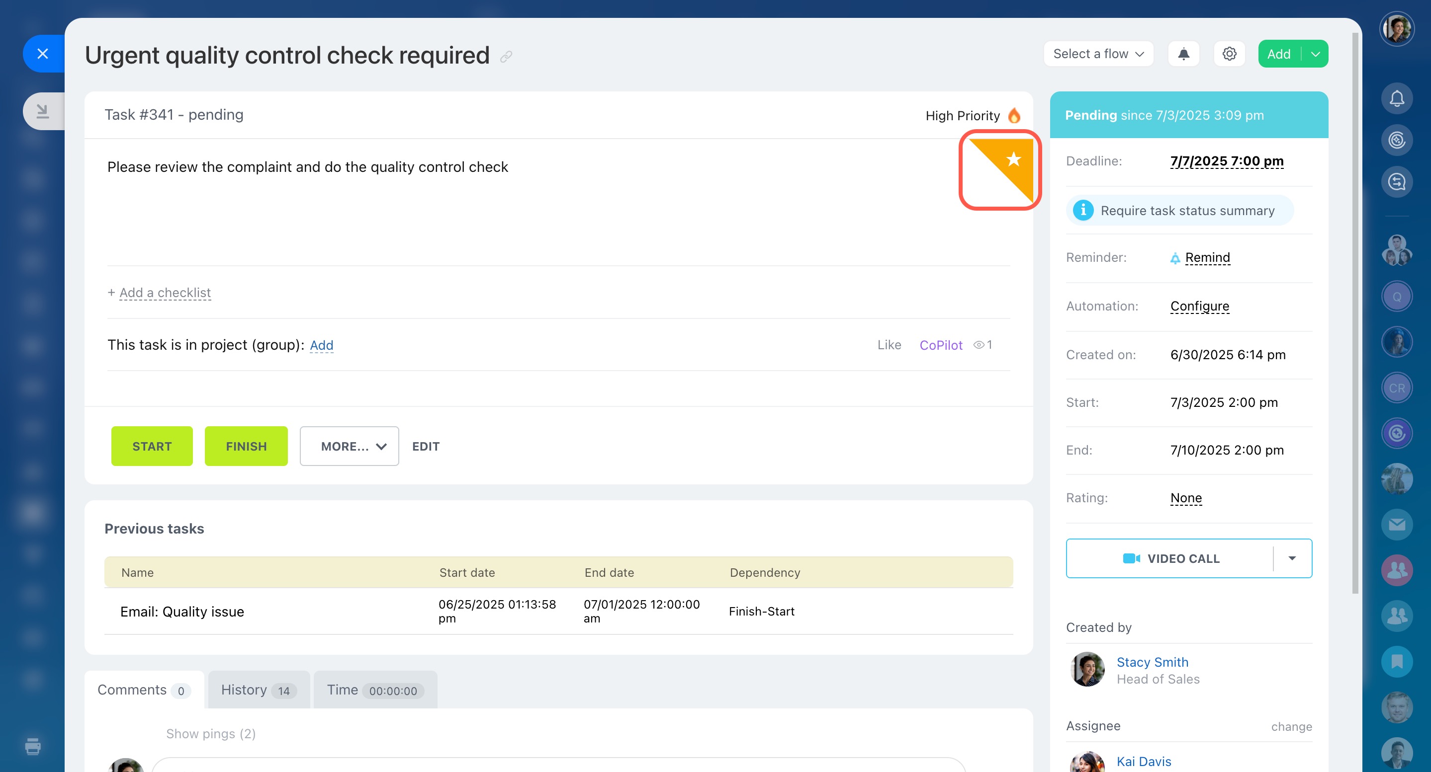The height and width of the screenshot is (772, 1431).
Task: Open task settings gear icon
Action: (1229, 54)
